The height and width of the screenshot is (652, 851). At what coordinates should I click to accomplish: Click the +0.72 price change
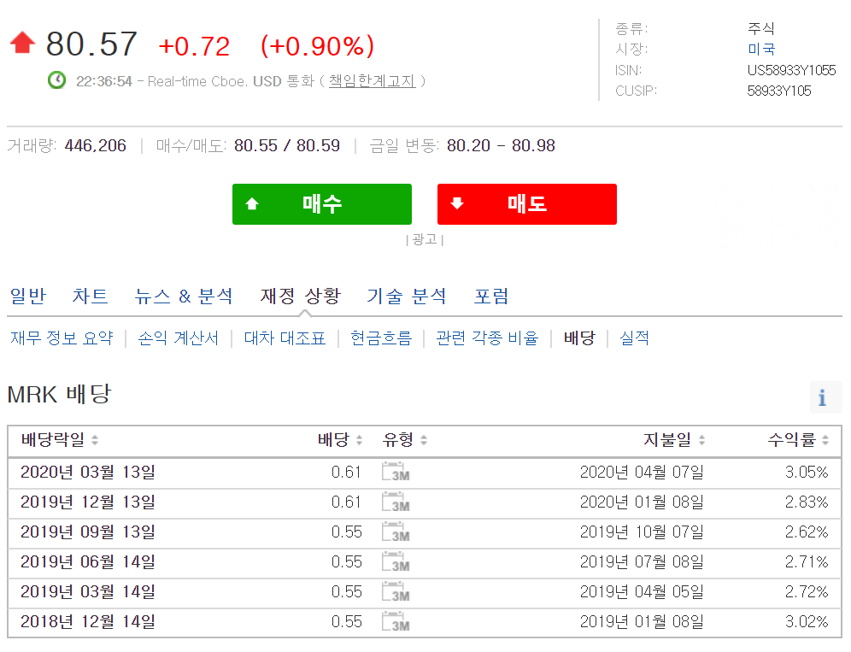point(194,47)
